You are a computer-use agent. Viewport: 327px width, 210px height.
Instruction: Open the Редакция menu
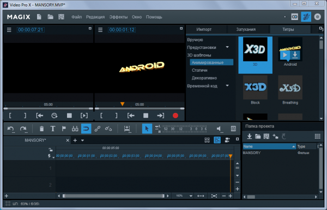point(95,17)
